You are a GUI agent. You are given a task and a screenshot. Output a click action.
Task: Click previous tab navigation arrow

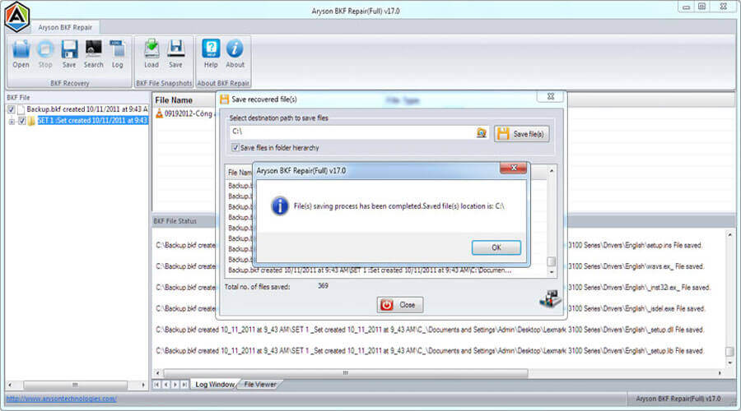click(165, 385)
